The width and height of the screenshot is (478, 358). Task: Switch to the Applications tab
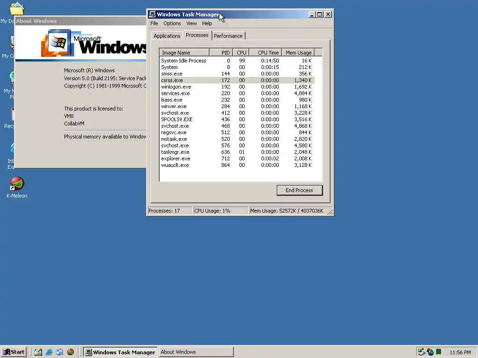167,36
